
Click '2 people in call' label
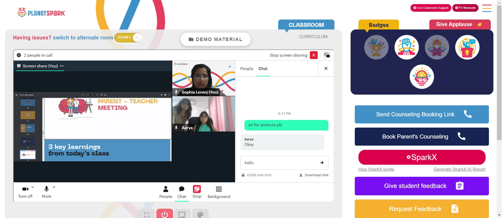pyautogui.click(x=38, y=55)
